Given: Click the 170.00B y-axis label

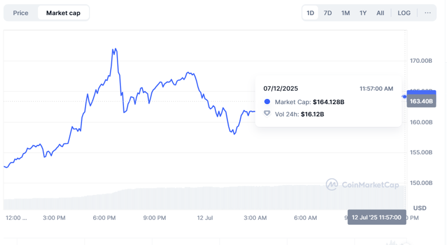Looking at the screenshot, I should pos(421,61).
